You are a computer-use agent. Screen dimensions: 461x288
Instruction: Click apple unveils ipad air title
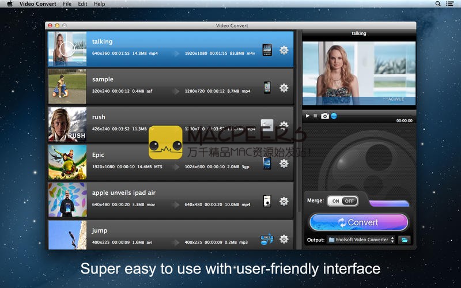pyautogui.click(x=124, y=193)
